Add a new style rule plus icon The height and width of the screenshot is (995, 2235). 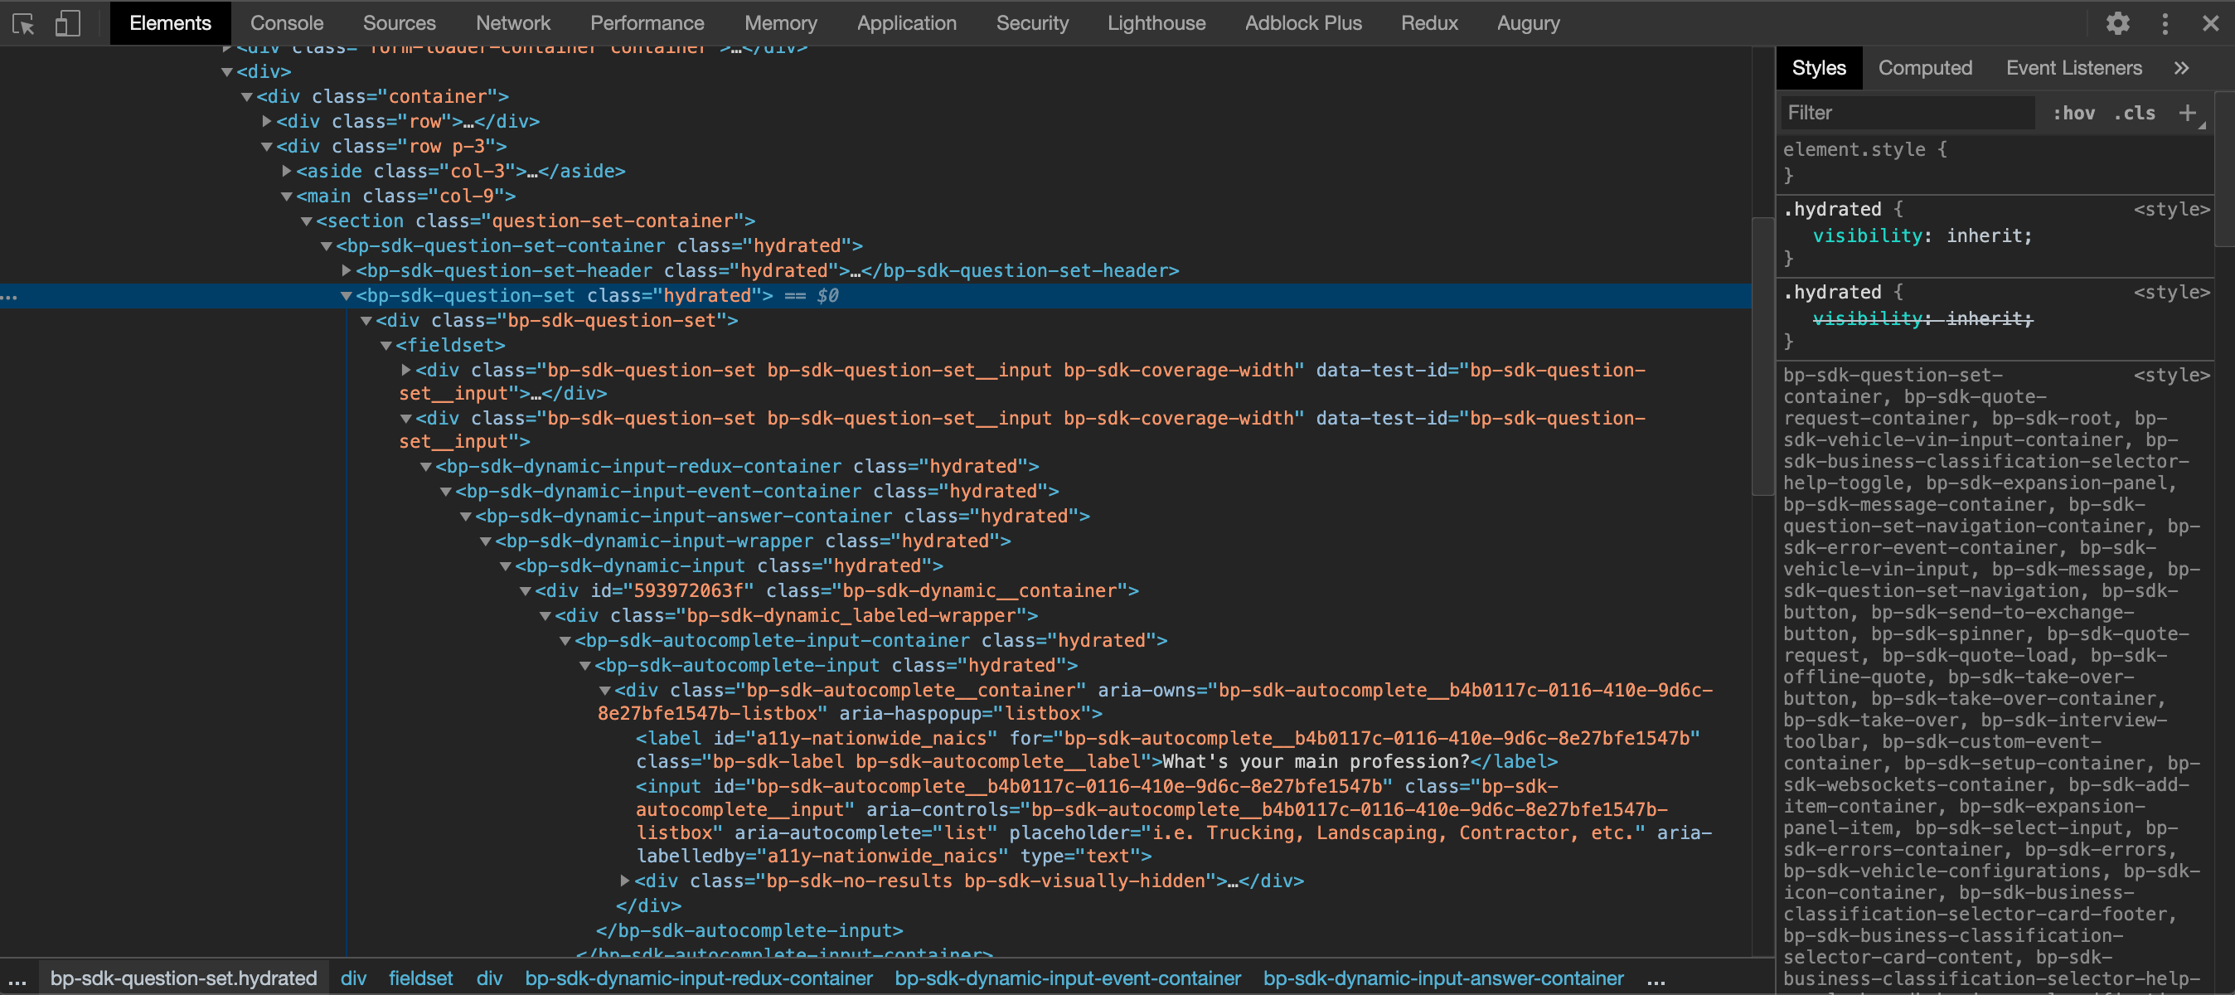pos(2187,113)
